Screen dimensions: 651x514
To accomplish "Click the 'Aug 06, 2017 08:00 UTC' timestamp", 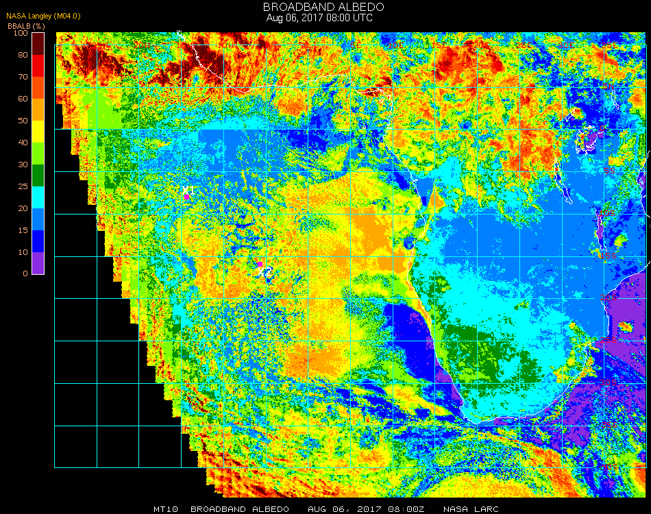I will [x=319, y=18].
